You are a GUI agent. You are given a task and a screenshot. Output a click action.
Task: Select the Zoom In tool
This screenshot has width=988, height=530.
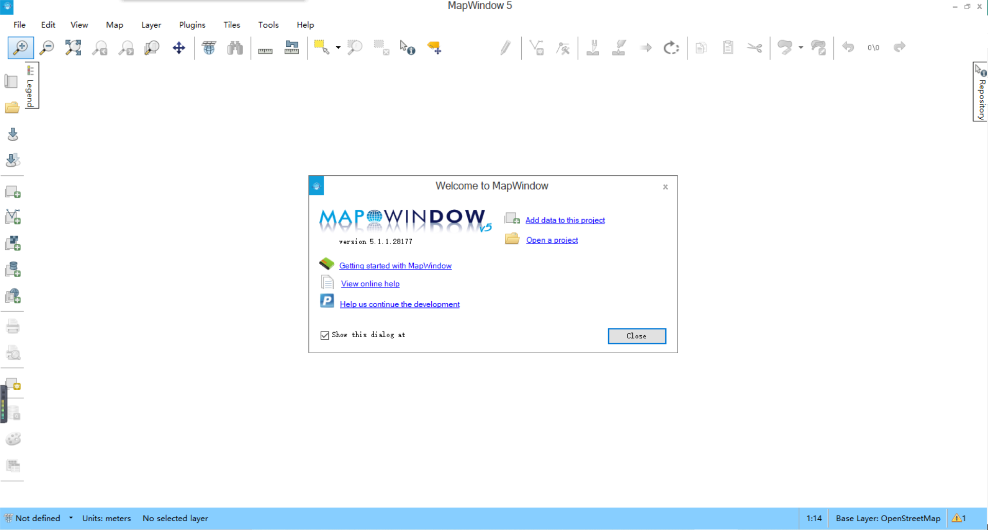[21, 48]
